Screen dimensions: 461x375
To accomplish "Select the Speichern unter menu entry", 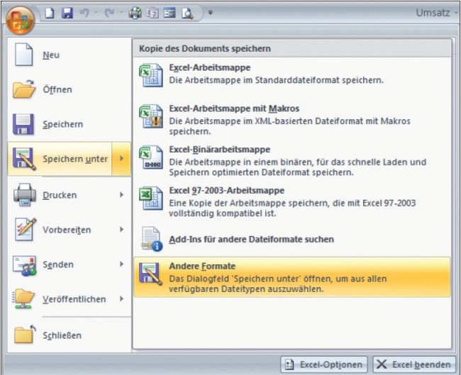I will click(x=60, y=159).
